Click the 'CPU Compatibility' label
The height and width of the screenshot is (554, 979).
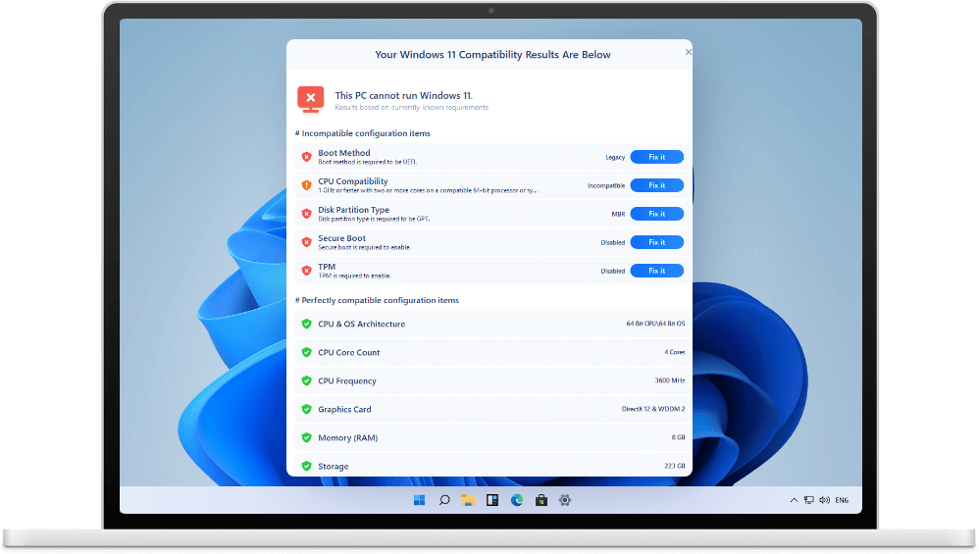coord(353,181)
